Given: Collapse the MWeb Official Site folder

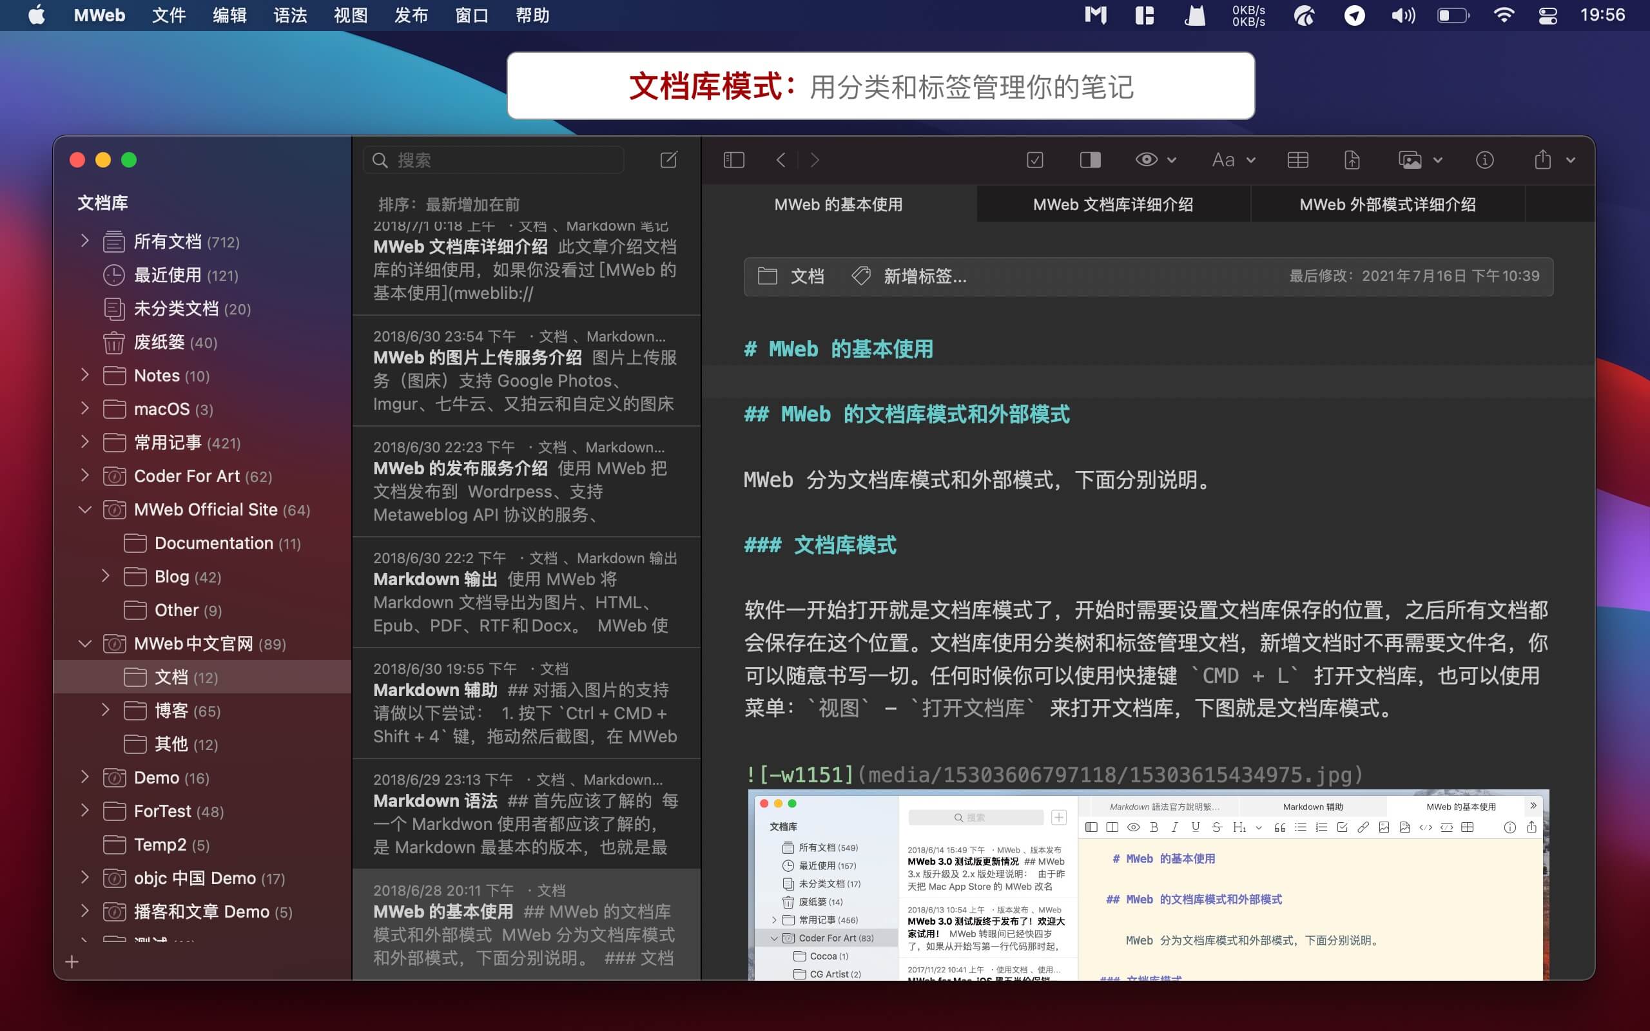Looking at the screenshot, I should [x=85, y=509].
